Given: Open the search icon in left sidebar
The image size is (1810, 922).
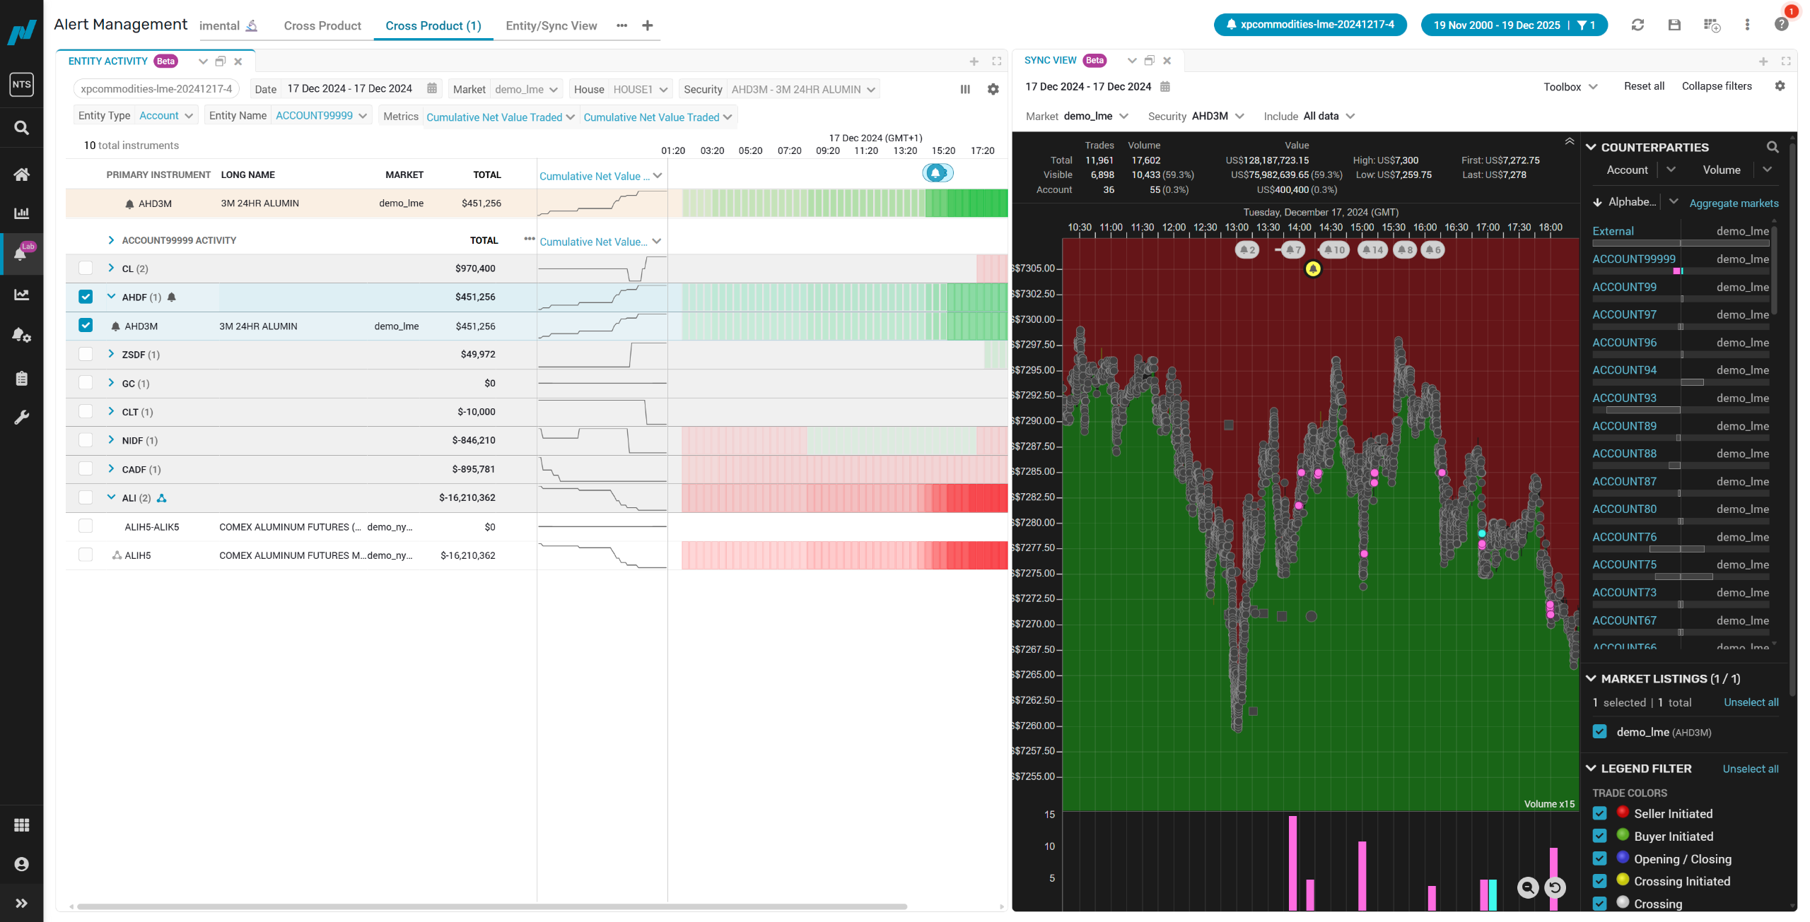Looking at the screenshot, I should click(x=21, y=128).
